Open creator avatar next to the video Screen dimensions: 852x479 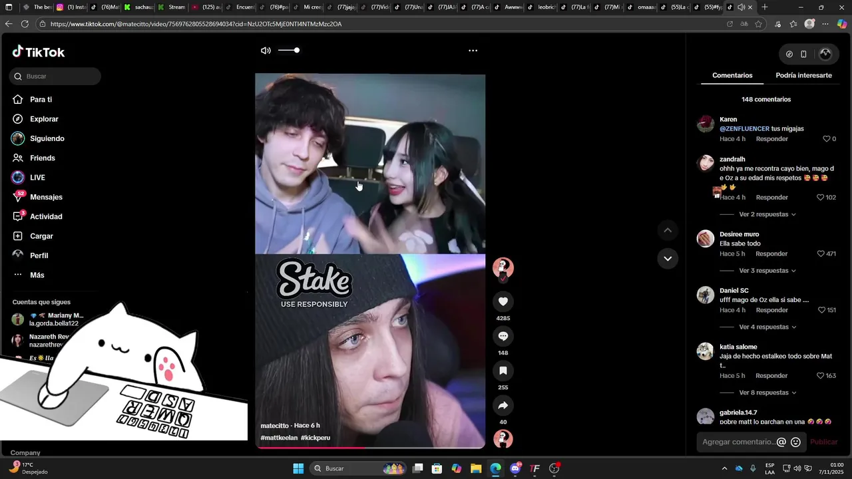coord(503,268)
